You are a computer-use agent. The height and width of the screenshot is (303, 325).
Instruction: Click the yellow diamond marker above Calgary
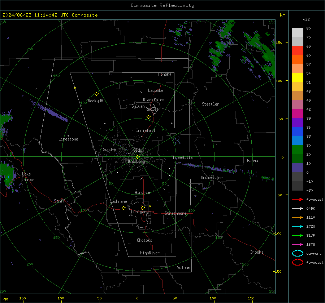[x=143, y=208]
